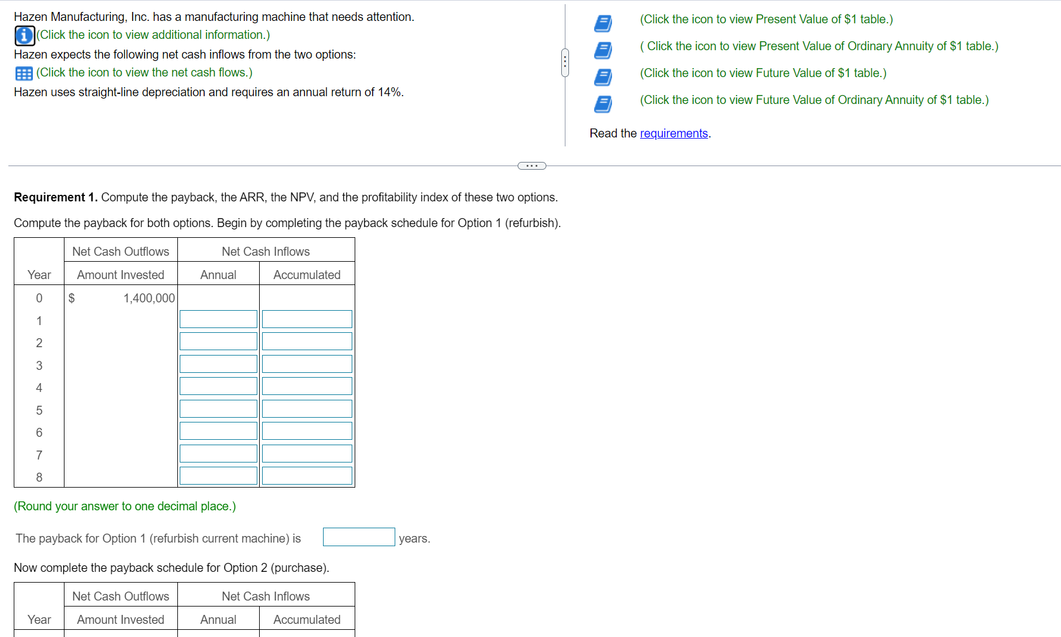Select the Year 5 Annual inflow field

(x=219, y=409)
